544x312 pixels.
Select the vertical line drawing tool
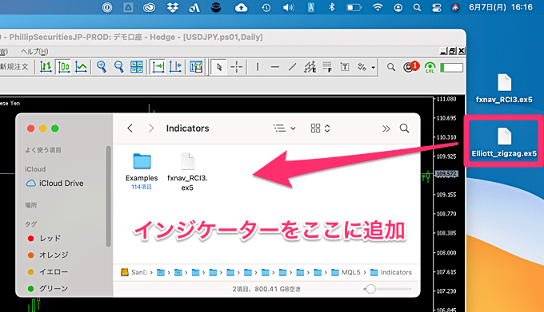point(258,67)
